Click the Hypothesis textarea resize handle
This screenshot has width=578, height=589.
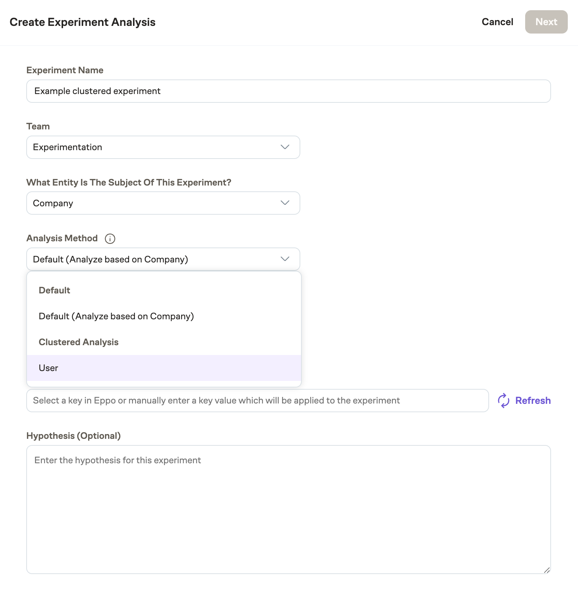[547, 570]
